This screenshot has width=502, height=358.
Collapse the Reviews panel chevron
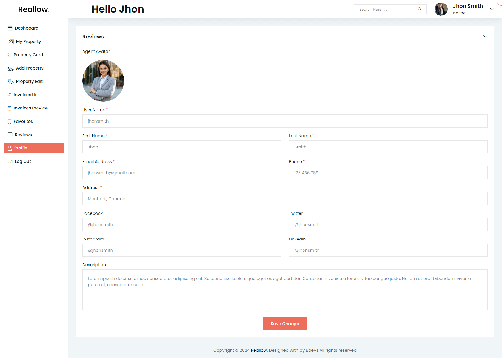pyautogui.click(x=485, y=36)
